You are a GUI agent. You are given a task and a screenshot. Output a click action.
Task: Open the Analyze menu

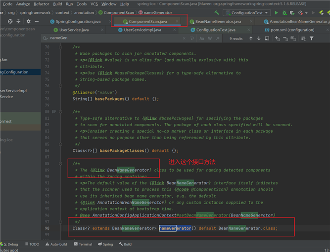(23, 4)
